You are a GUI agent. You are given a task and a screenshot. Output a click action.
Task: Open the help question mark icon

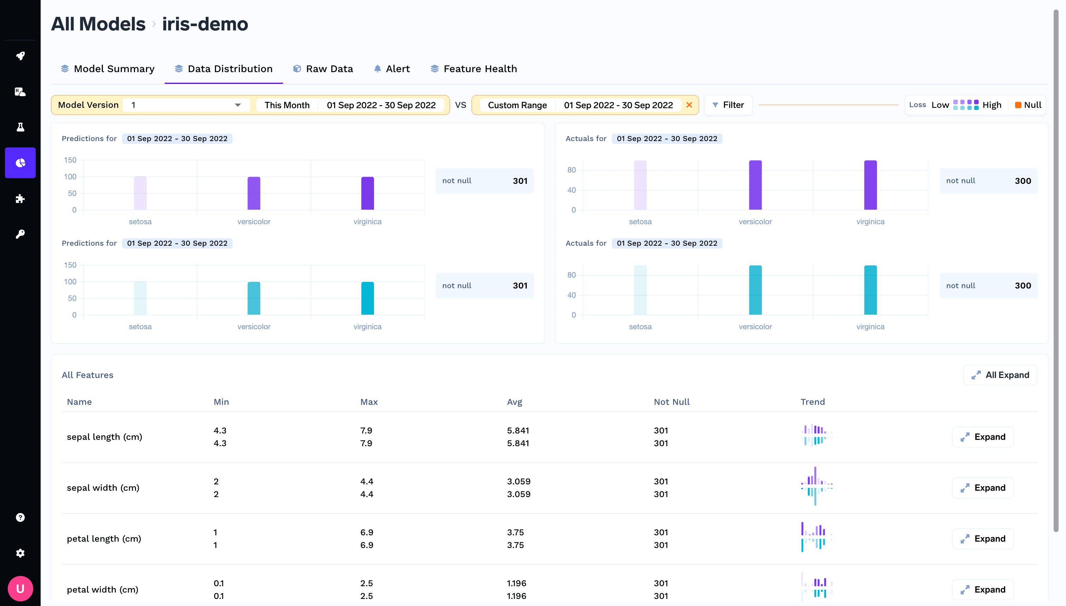click(20, 517)
